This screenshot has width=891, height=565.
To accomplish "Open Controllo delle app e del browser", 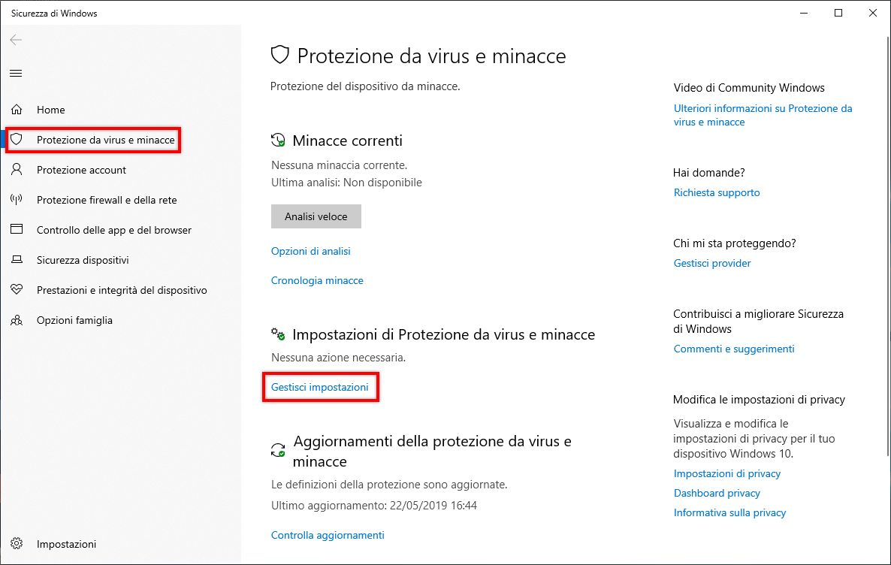I will click(x=114, y=230).
